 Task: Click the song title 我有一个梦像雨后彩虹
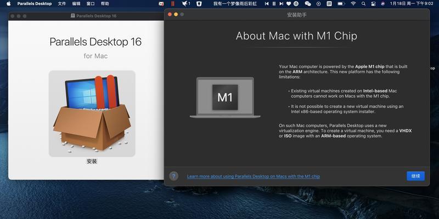point(235,4)
